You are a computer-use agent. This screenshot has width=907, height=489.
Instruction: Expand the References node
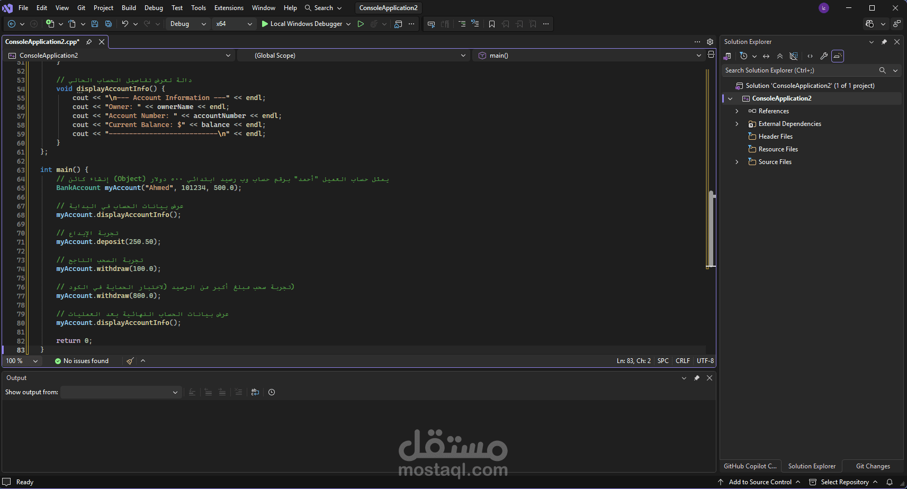click(x=737, y=111)
